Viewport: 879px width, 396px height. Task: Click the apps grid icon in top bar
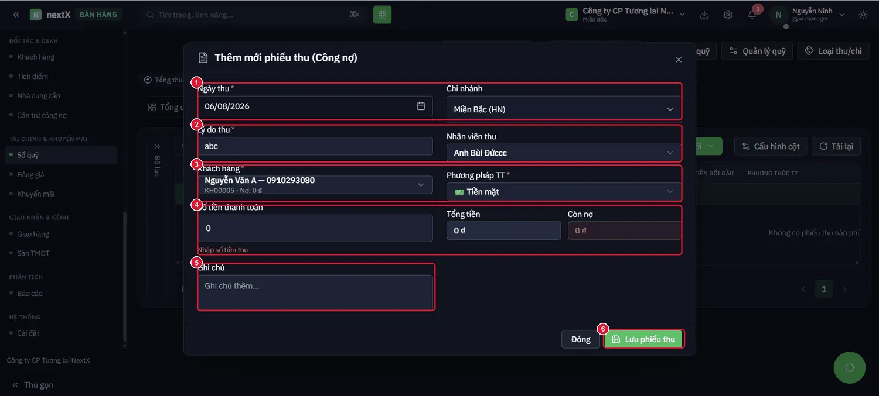point(382,15)
